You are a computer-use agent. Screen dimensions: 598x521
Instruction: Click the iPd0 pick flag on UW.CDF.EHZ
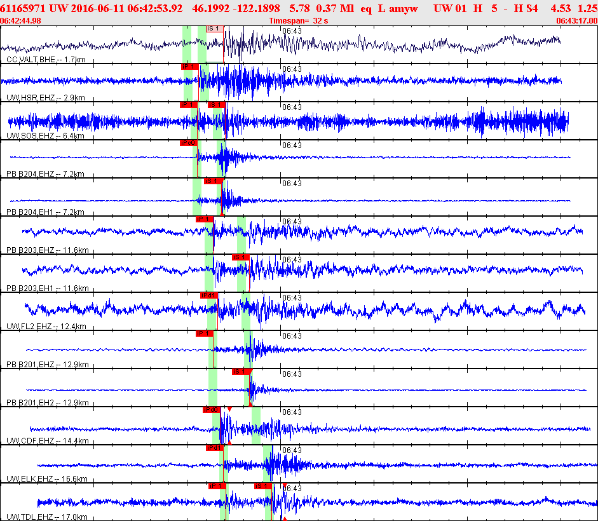(211, 410)
